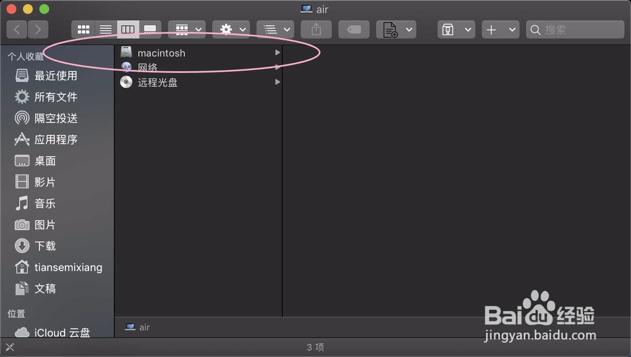Click the 影片 filmstrip icon
Screen dimensions: 631x357
(21, 182)
